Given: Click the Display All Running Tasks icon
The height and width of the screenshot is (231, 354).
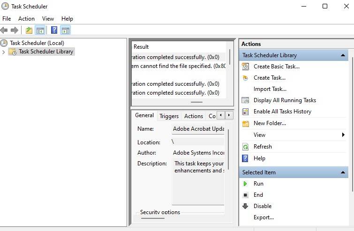Looking at the screenshot, I should click(245, 100).
